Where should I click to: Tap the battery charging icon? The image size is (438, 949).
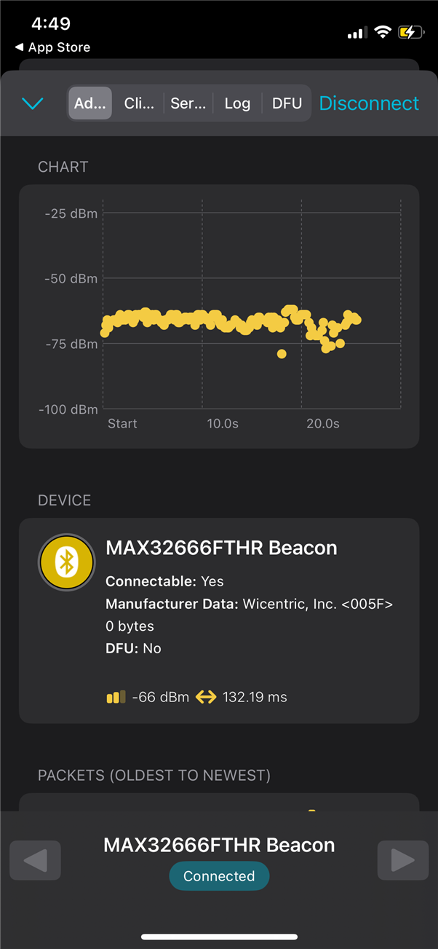click(x=410, y=32)
